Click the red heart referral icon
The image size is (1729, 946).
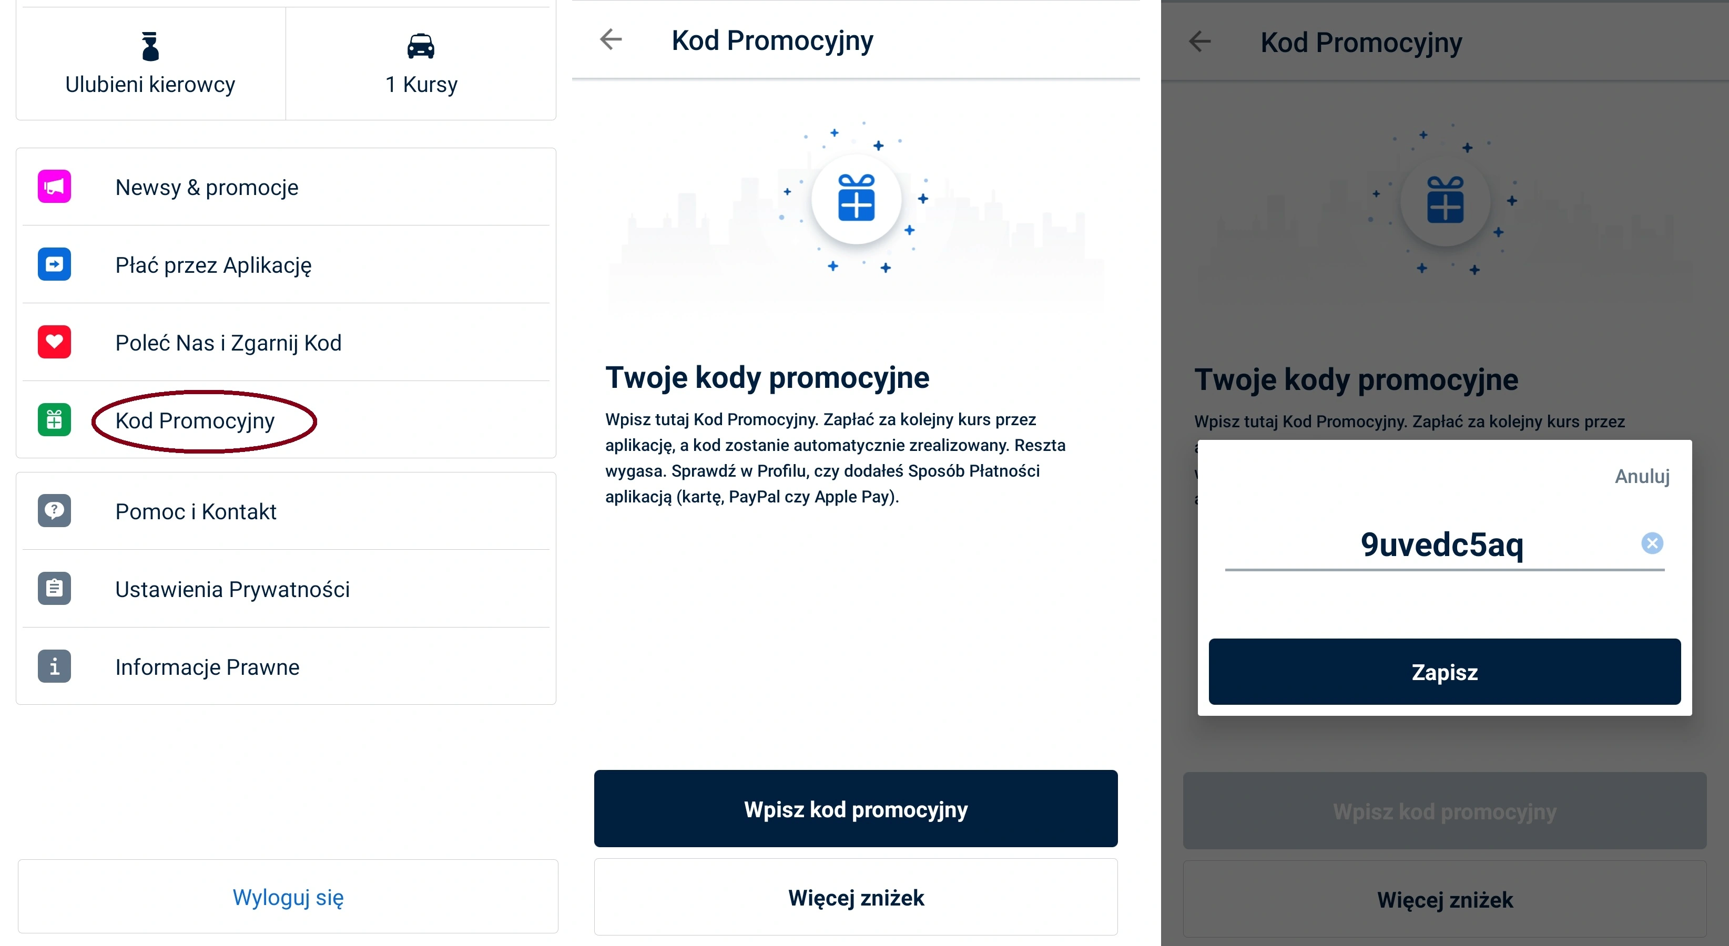[54, 342]
